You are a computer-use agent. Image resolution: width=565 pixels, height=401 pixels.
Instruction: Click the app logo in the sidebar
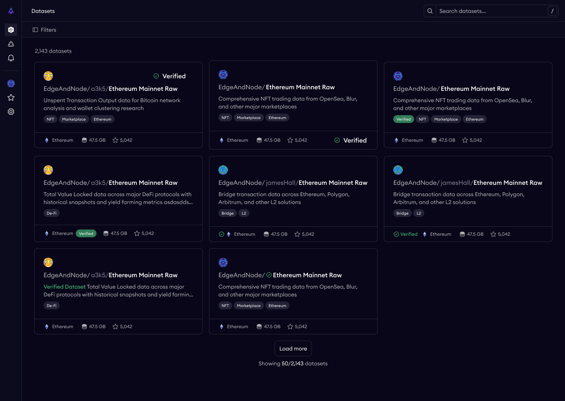(x=11, y=11)
